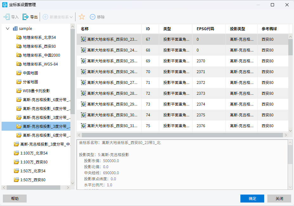Select the WEB墨卡托投影 tree item

tap(36, 91)
